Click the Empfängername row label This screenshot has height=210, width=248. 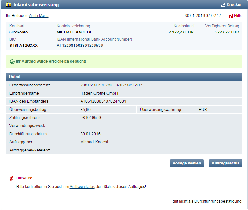[24, 93]
